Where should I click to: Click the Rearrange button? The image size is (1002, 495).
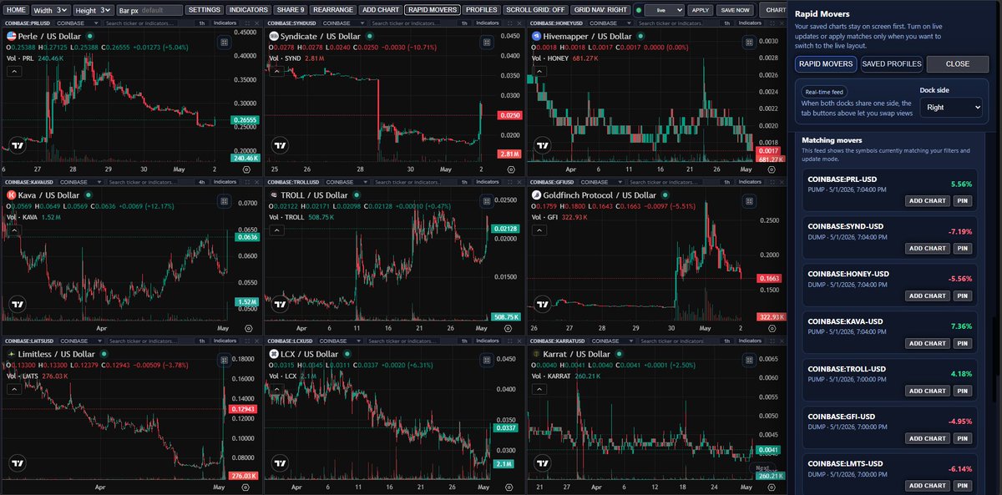click(333, 10)
